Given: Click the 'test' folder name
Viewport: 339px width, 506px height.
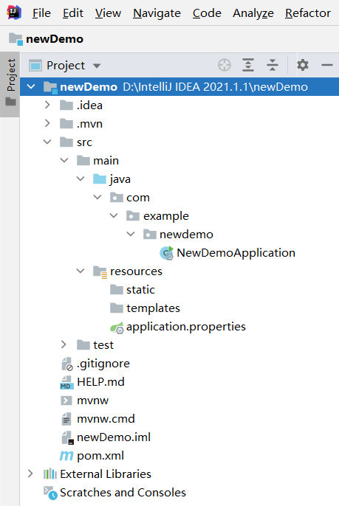Looking at the screenshot, I should click(x=103, y=345).
